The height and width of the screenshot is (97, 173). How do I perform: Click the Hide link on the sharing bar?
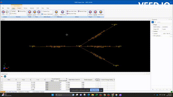pos(101,90)
